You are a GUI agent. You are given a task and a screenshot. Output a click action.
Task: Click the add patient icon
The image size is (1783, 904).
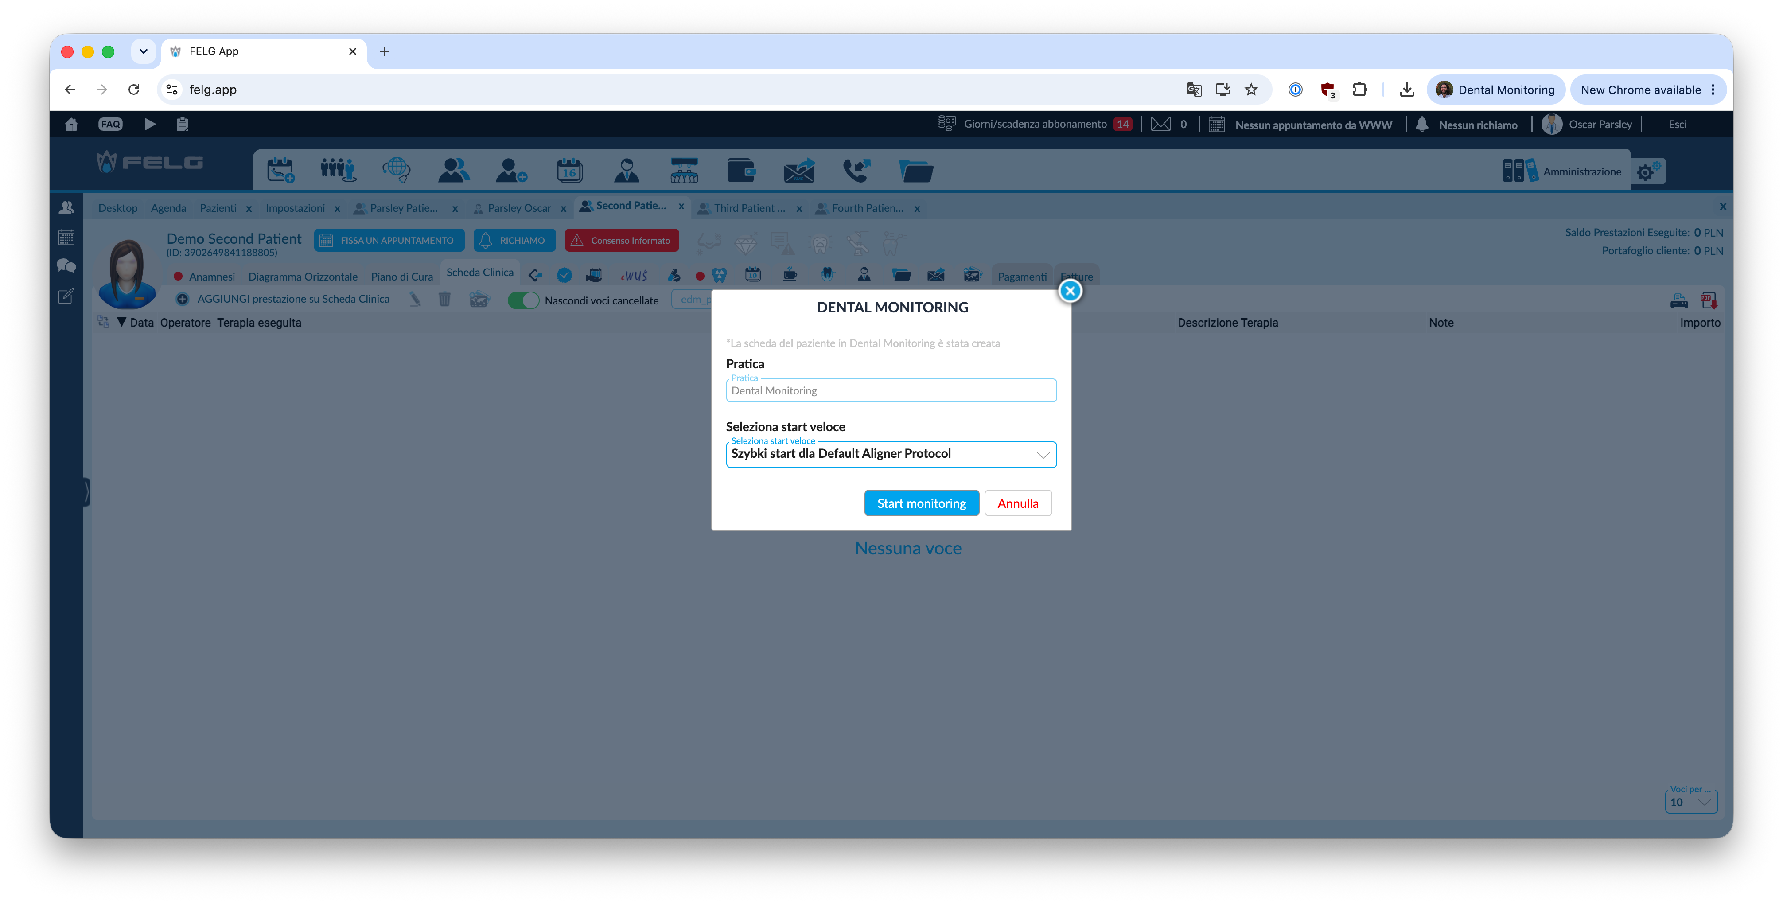pos(511,170)
